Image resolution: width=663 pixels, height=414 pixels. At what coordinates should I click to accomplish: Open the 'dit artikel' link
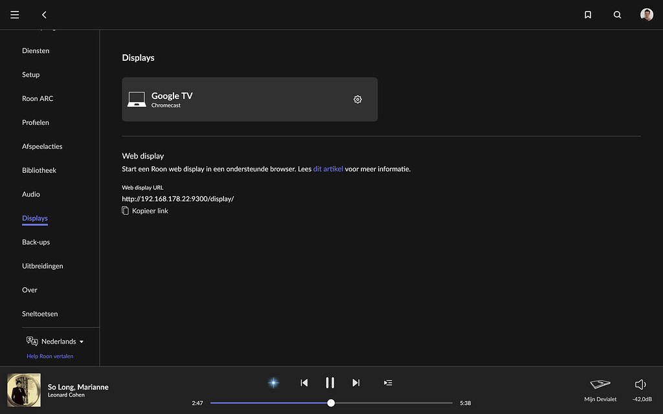tap(328, 169)
